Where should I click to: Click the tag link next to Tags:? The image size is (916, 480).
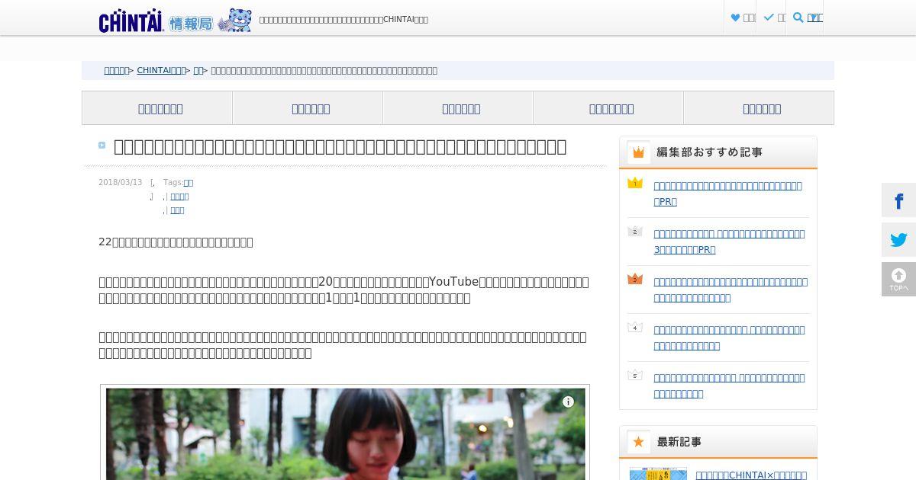tap(189, 183)
